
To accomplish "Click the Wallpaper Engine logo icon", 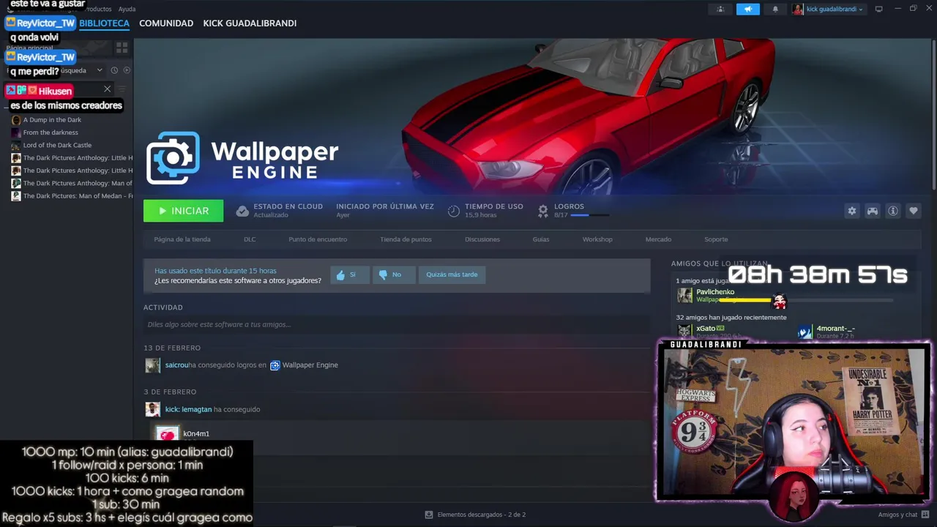I will pyautogui.click(x=173, y=158).
